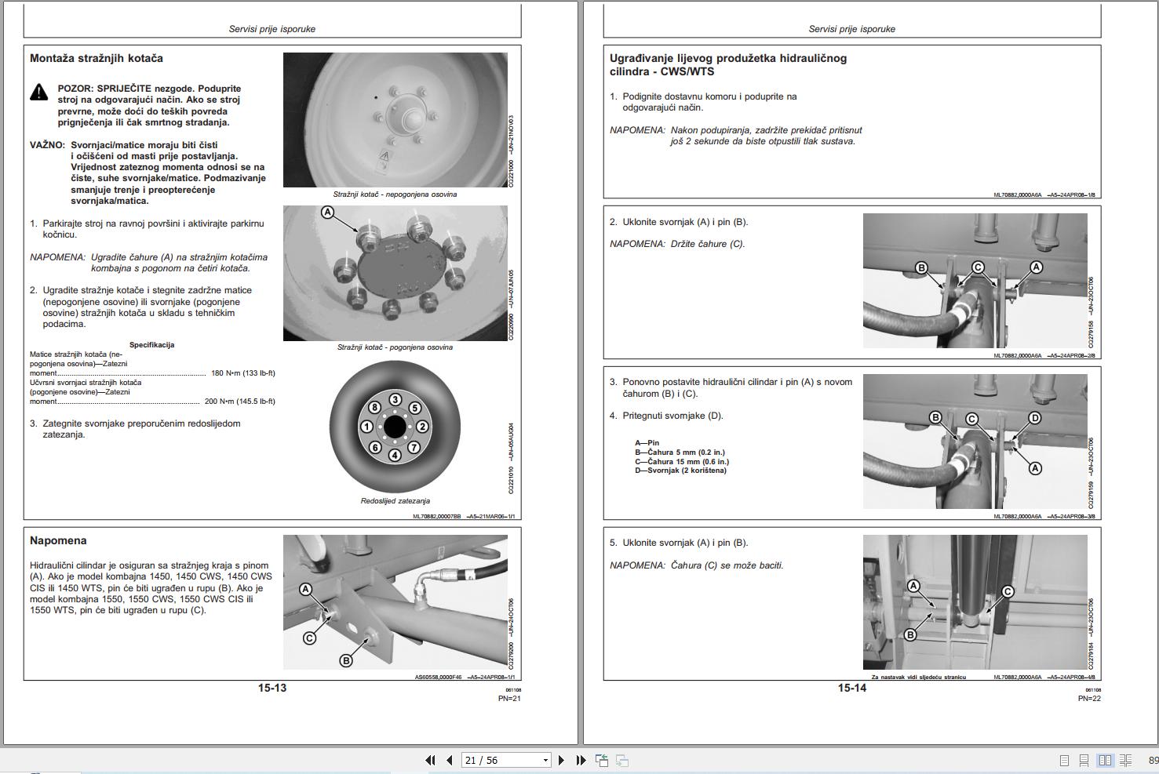Image resolution: width=1159 pixels, height=774 pixels.
Task: Click the rear wheel non-driven axle photo
Action: (x=395, y=120)
